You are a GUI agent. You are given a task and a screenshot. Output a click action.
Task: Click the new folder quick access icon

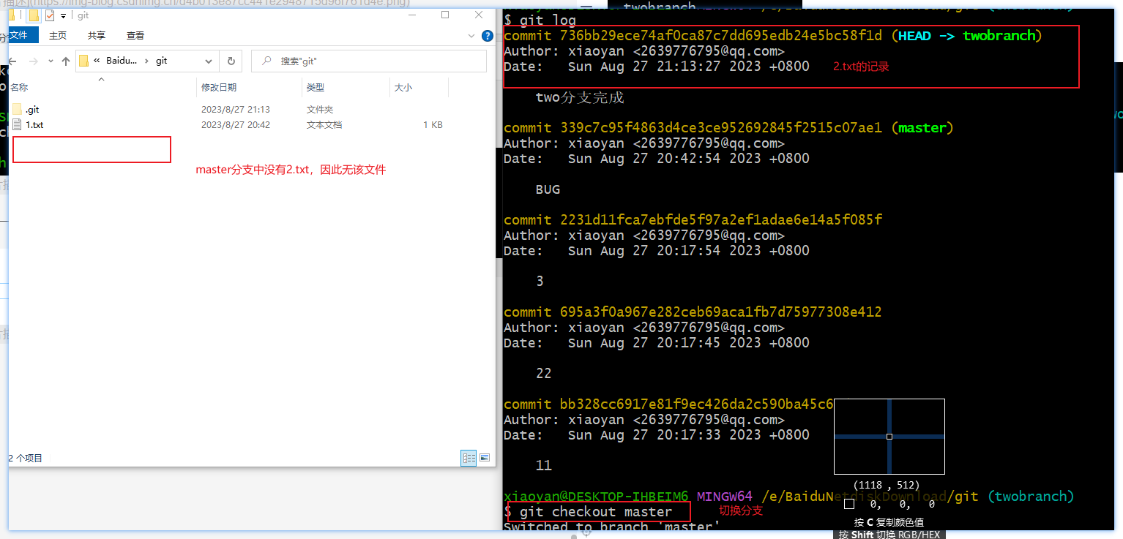pyautogui.click(x=34, y=15)
